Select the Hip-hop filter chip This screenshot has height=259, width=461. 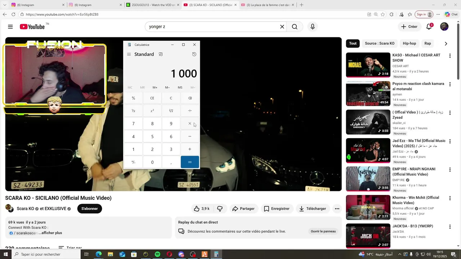click(x=409, y=44)
